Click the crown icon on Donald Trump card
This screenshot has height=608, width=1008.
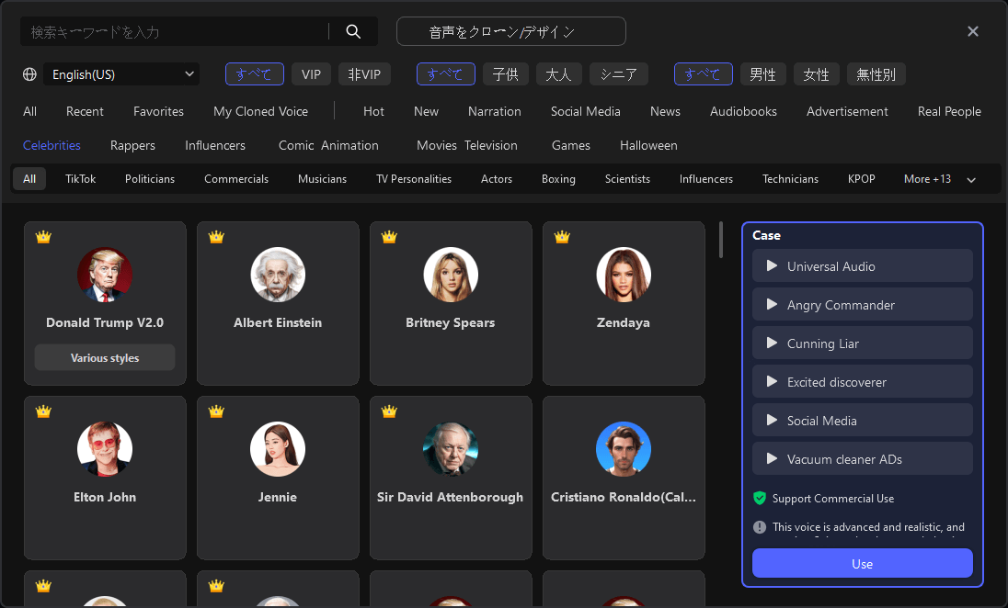[x=43, y=237]
